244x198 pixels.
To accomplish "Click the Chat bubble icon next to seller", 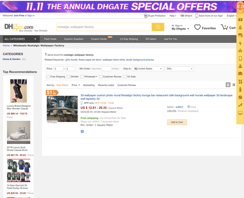I will tap(189, 107).
